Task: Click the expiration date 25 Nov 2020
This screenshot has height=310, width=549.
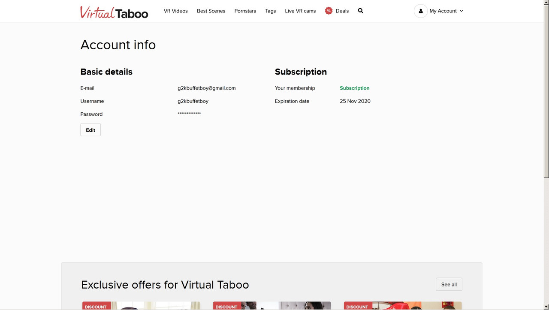Action: 355,101
